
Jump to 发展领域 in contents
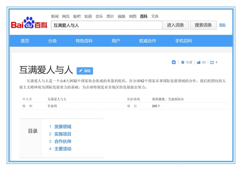click(x=63, y=127)
